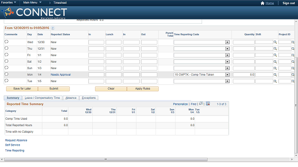The width and height of the screenshot is (298, 167).
Task: Click the Timesheet breadcrumb
Action: pyautogui.click(x=60, y=3)
